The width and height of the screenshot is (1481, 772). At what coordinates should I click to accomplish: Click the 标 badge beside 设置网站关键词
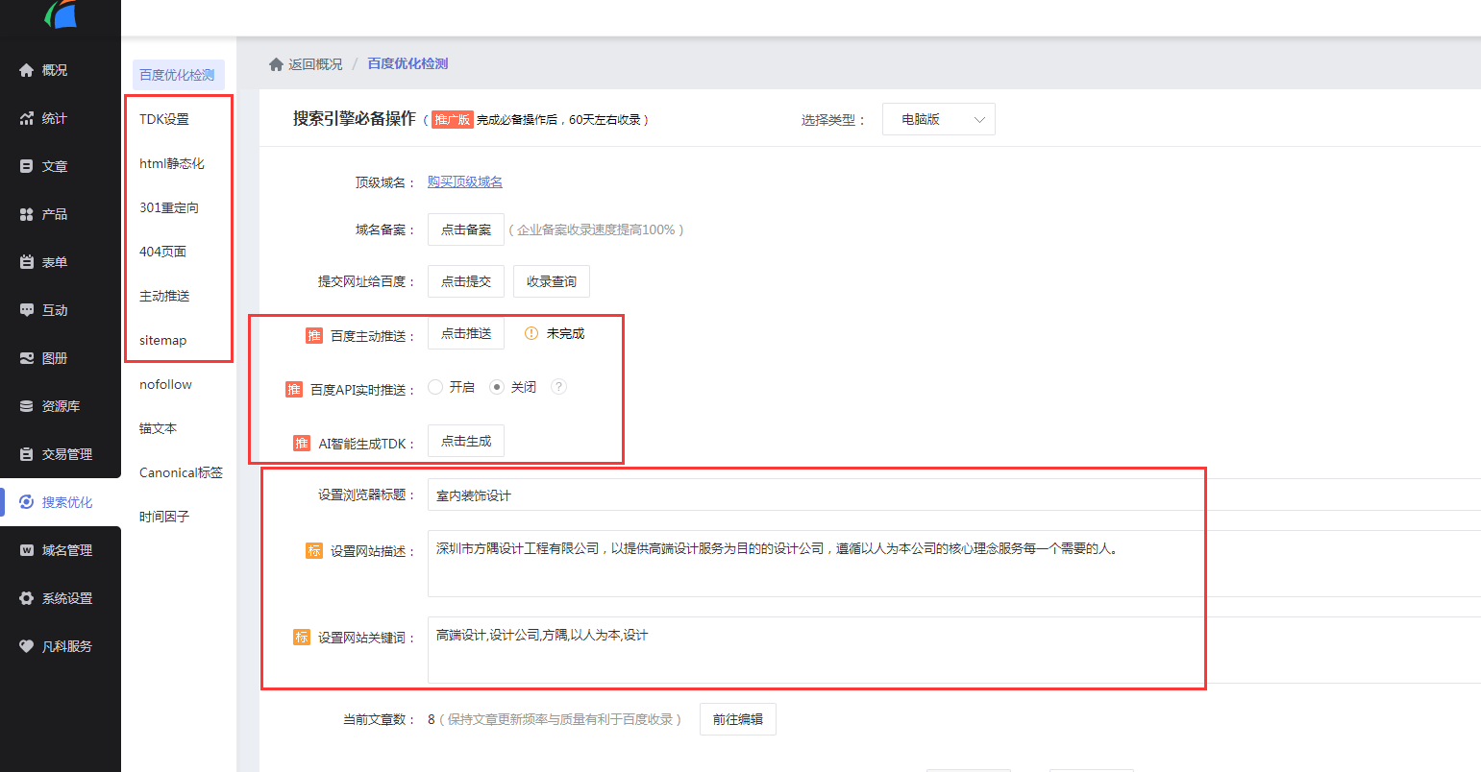pyautogui.click(x=302, y=637)
